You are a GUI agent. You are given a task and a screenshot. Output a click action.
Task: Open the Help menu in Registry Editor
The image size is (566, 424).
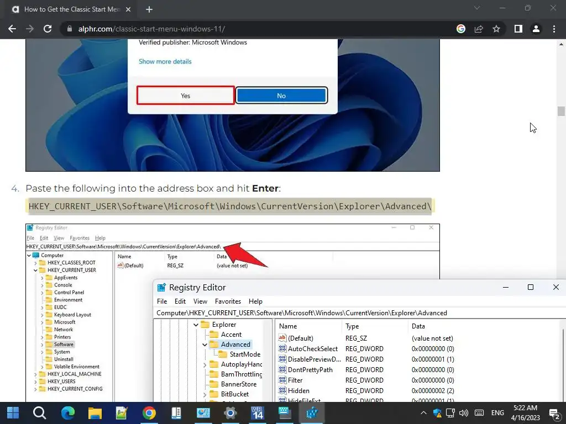pyautogui.click(x=255, y=301)
